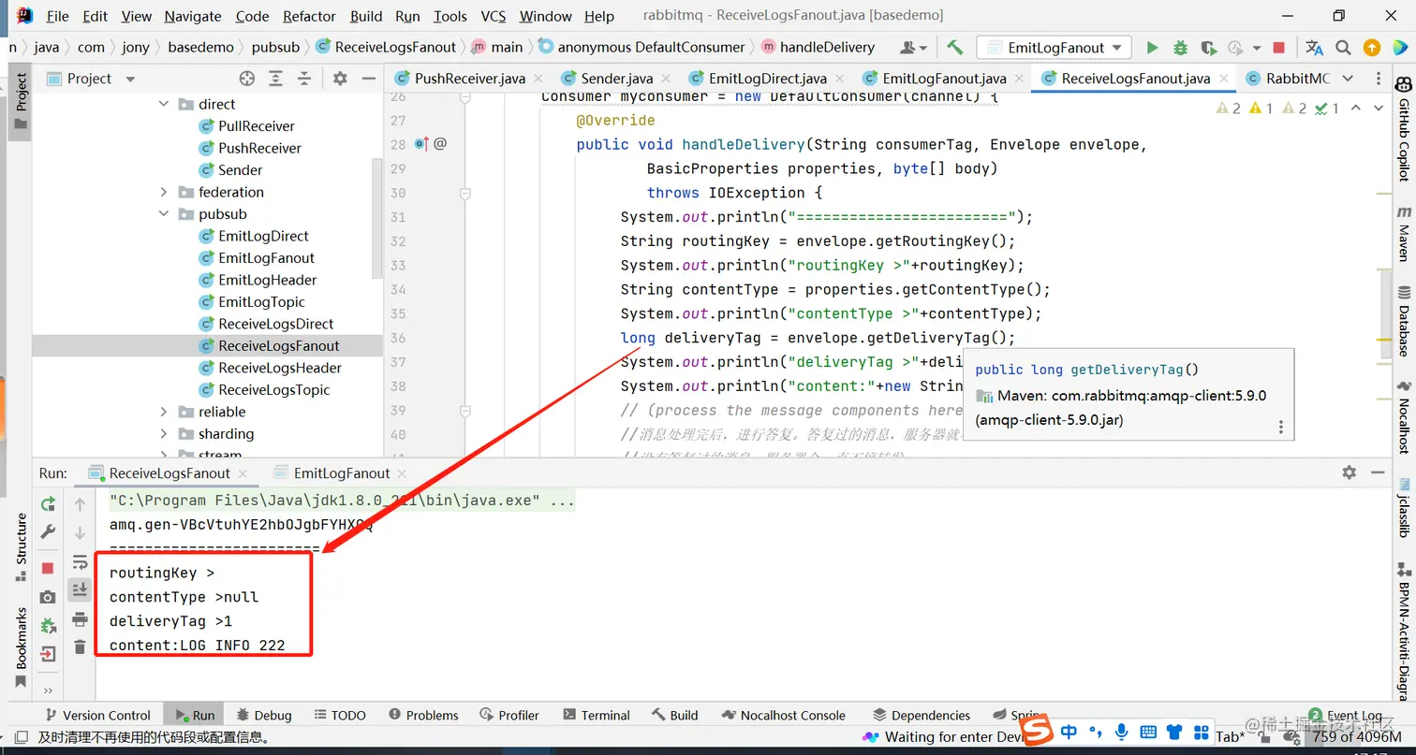This screenshot has height=755, width=1416.
Task: Open Project panel settings gear
Action: pos(340,79)
